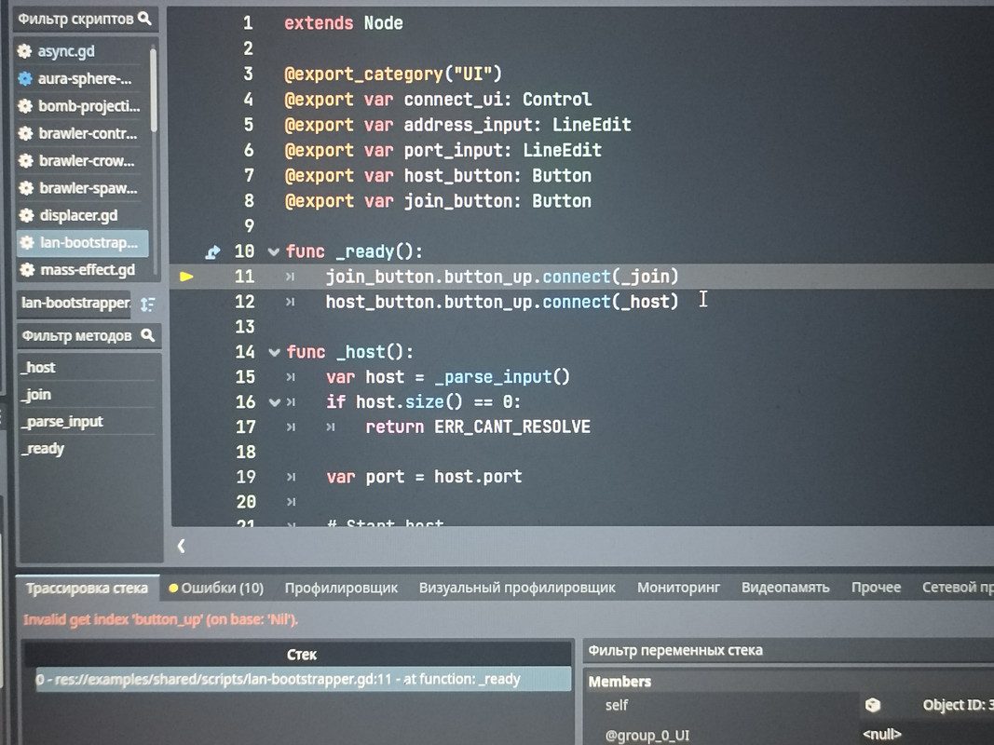This screenshot has height=745, width=994.
Task: Click the gear icon beside displacer.gd
Action: 26,215
